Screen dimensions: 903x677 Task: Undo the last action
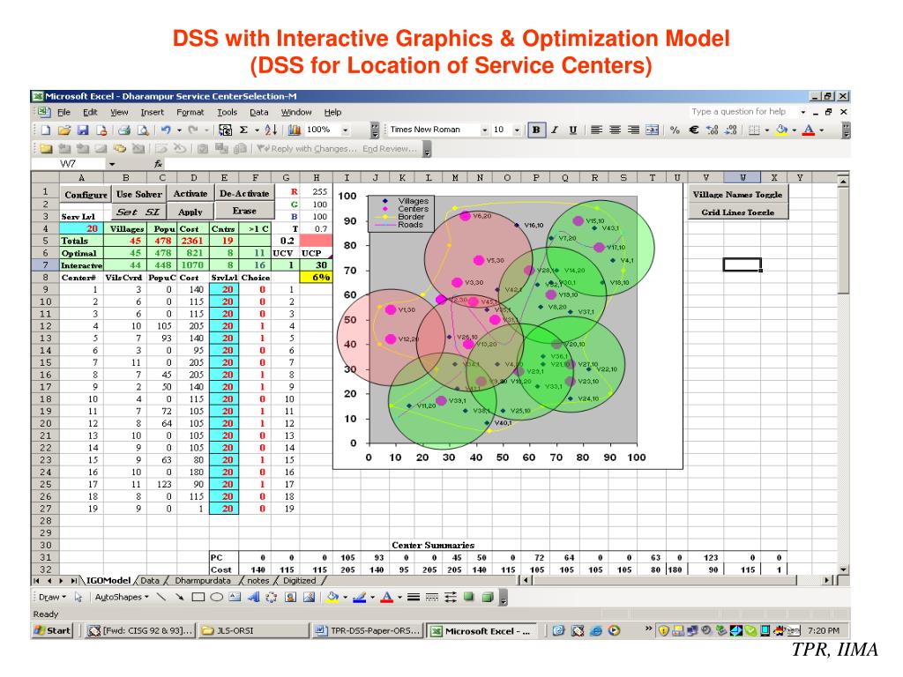pyautogui.click(x=166, y=130)
